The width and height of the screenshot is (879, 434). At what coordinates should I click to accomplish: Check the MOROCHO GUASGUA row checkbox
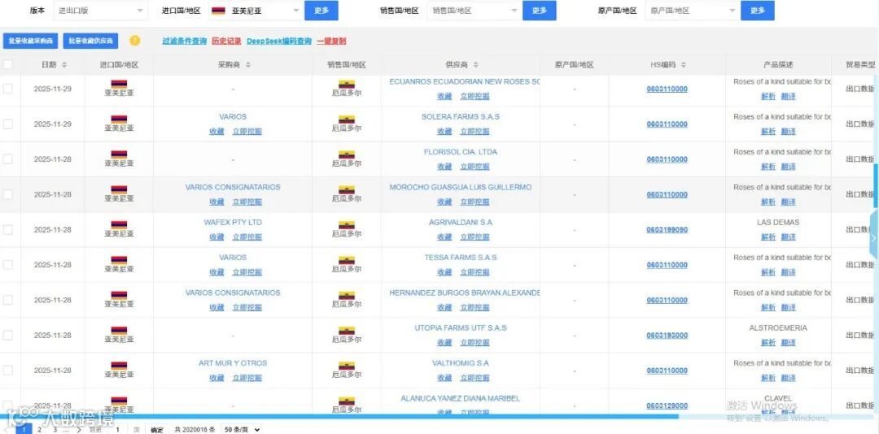[x=8, y=194]
